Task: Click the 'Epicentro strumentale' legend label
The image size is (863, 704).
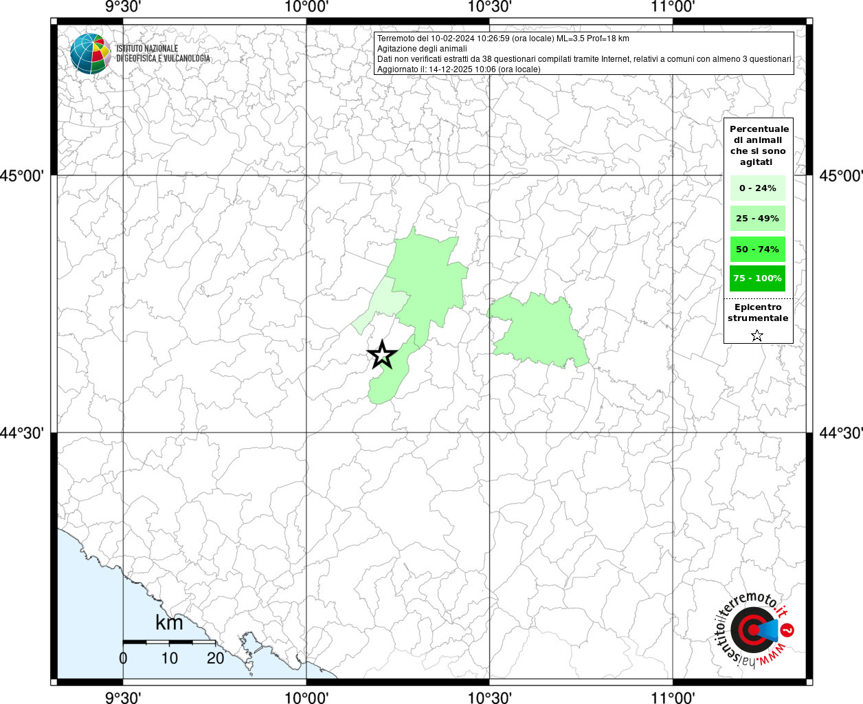Action: pyautogui.click(x=758, y=312)
